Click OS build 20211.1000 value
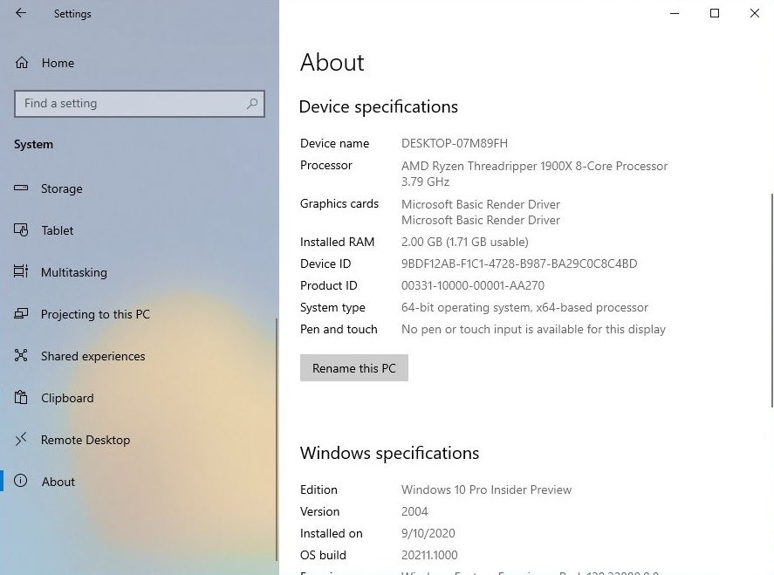 pos(429,555)
